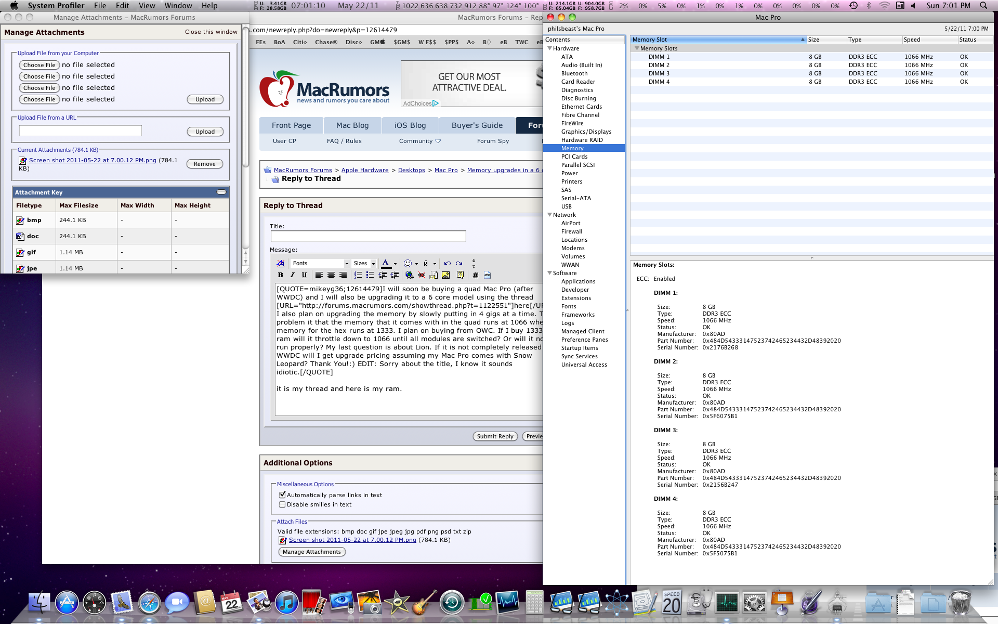Enable Disable smilies in text checkbox
The image size is (998, 624).
282,504
